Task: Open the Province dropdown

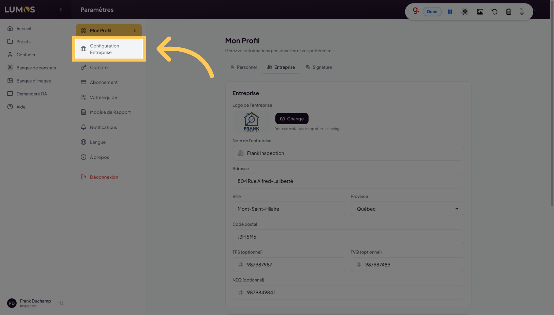Action: click(407, 209)
